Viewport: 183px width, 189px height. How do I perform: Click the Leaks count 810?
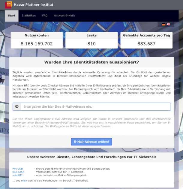point(91,44)
